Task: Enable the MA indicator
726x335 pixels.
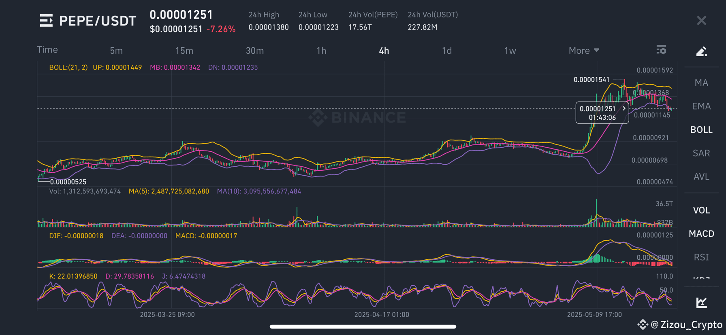Action: coord(701,83)
